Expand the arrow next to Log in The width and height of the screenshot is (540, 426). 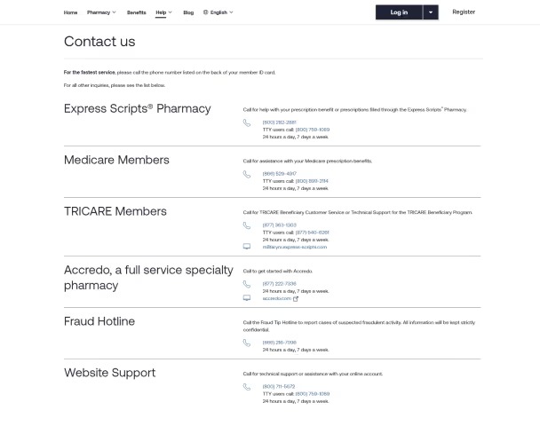click(x=431, y=12)
